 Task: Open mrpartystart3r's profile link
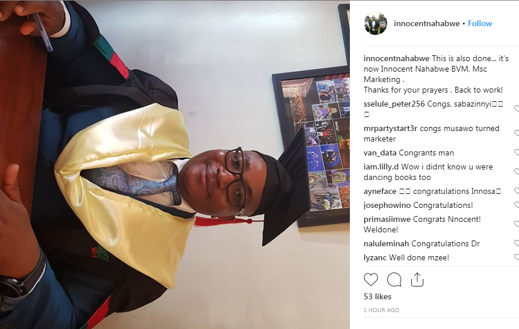coord(390,128)
